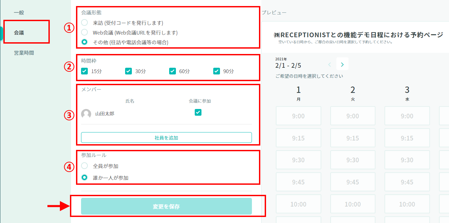Toggle the 60分 time slot checkbox

173,71
